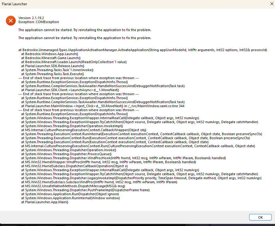Image resolution: width=275 pixels, height=226 pixels.
Task: Click 'at Bedrockix.Windows.App.Launch()' line
Action: (50, 54)
